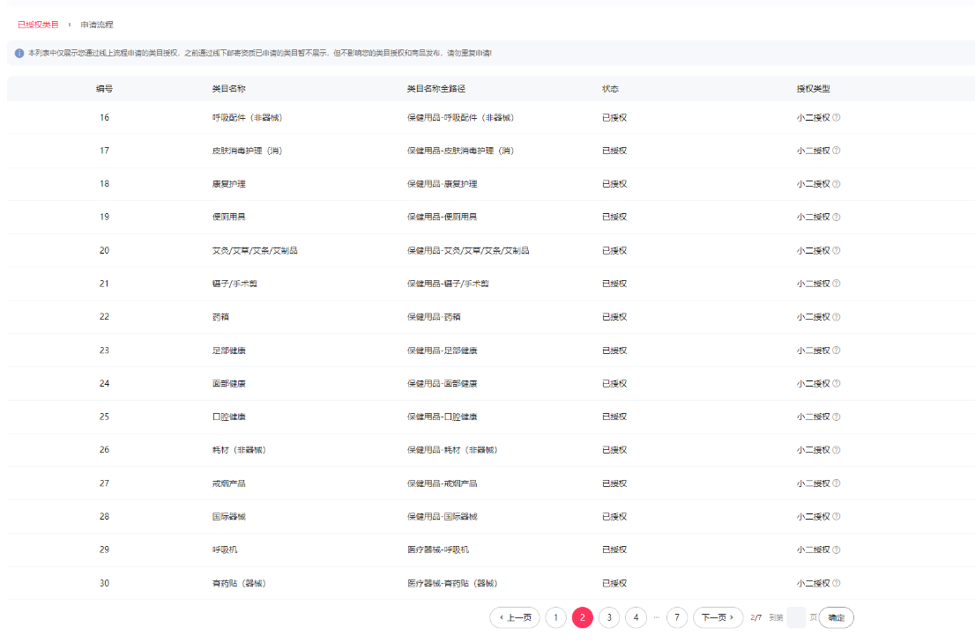
Task: Click help icon beside 小二授权 in row 16
Action: point(837,117)
